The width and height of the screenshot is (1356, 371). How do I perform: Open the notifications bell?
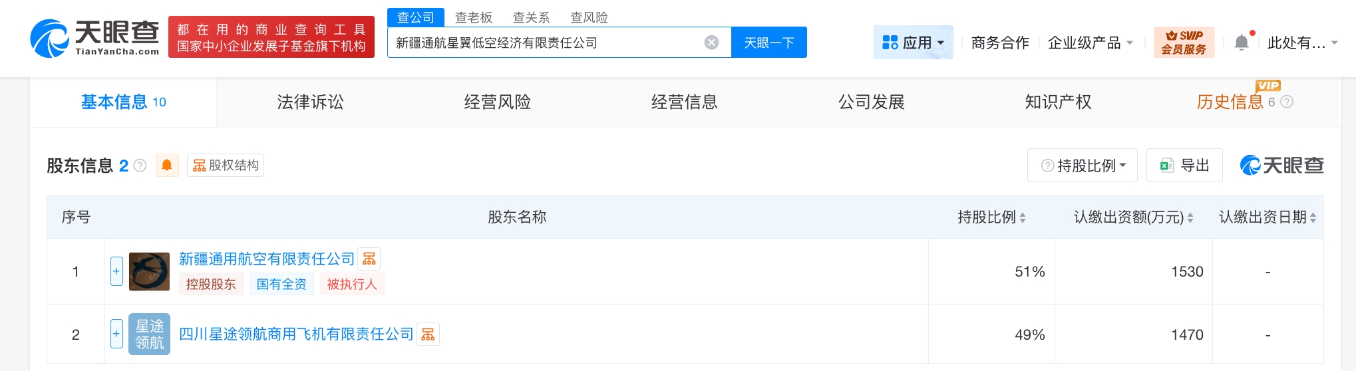[x=1242, y=43]
